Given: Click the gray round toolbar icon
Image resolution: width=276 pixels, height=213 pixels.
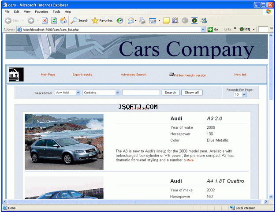Looking at the screenshot, I should [x=185, y=21].
